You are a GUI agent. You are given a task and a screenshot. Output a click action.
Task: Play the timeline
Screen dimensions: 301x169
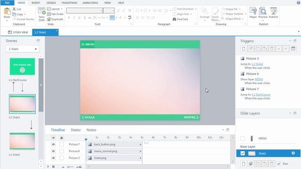coord(48,167)
